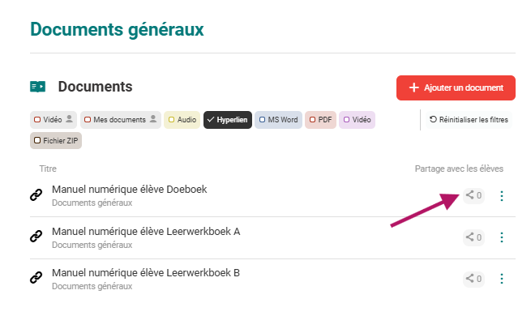Click share icon for Leerwerkboek A
Screen dimensions: 531x316
point(473,237)
